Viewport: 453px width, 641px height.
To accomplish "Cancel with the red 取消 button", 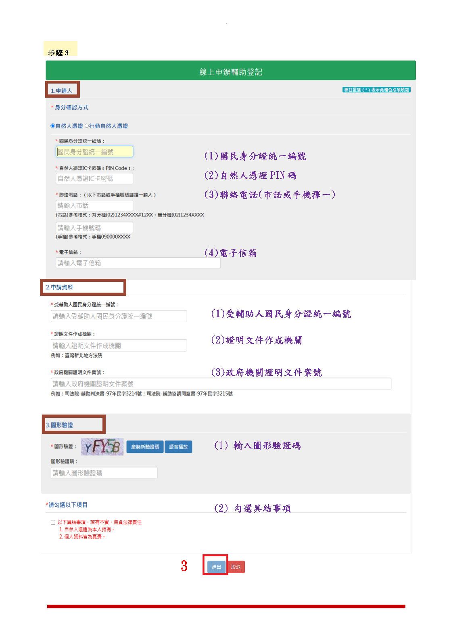I will click(x=236, y=567).
